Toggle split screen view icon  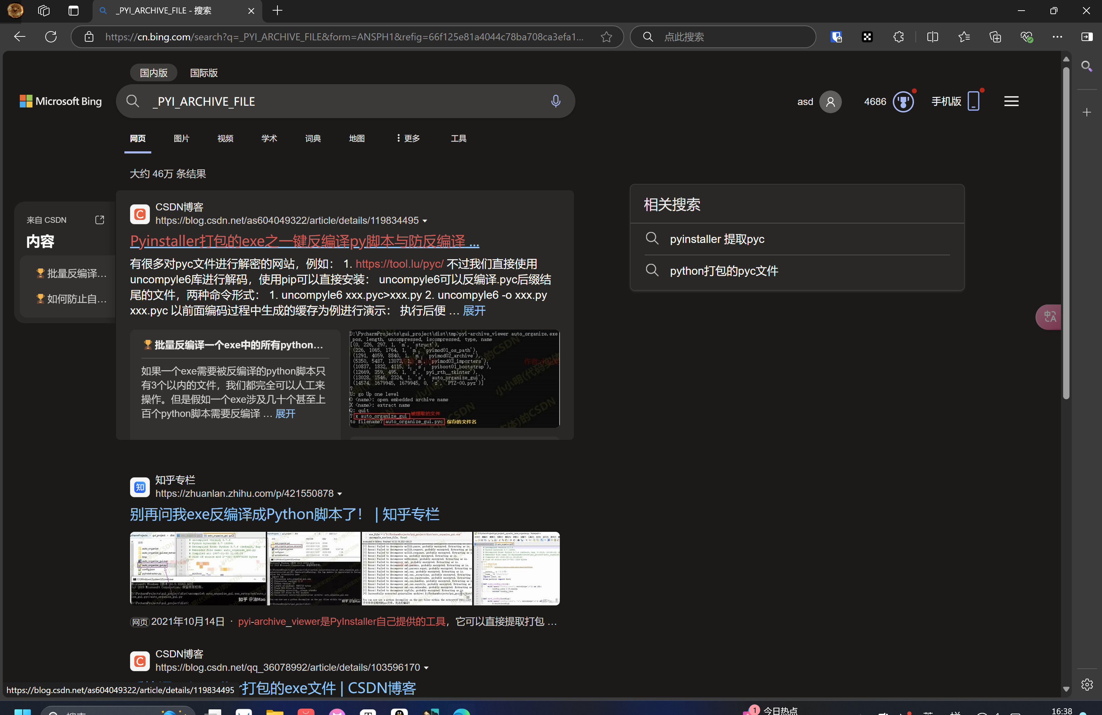(x=933, y=37)
